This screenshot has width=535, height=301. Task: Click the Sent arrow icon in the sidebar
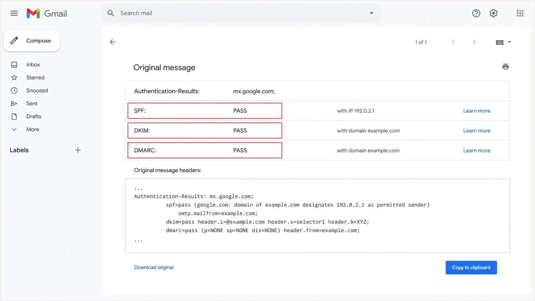click(x=14, y=103)
